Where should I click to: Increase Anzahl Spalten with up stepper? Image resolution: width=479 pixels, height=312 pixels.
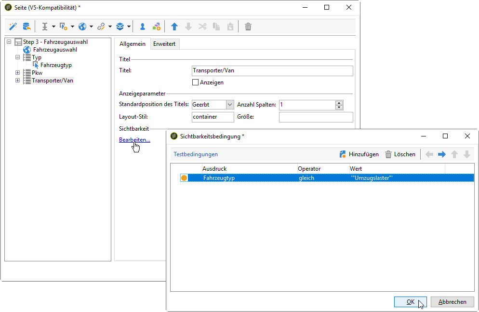click(339, 103)
